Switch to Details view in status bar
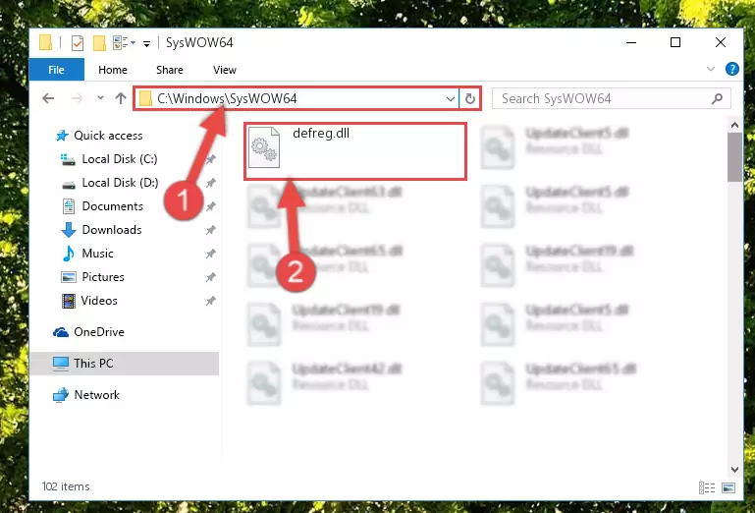755x513 pixels. click(706, 487)
